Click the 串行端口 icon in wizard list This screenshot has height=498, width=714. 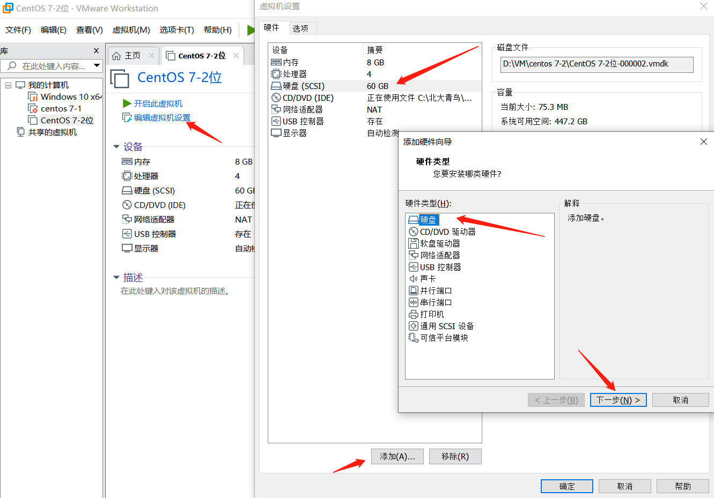(x=414, y=302)
